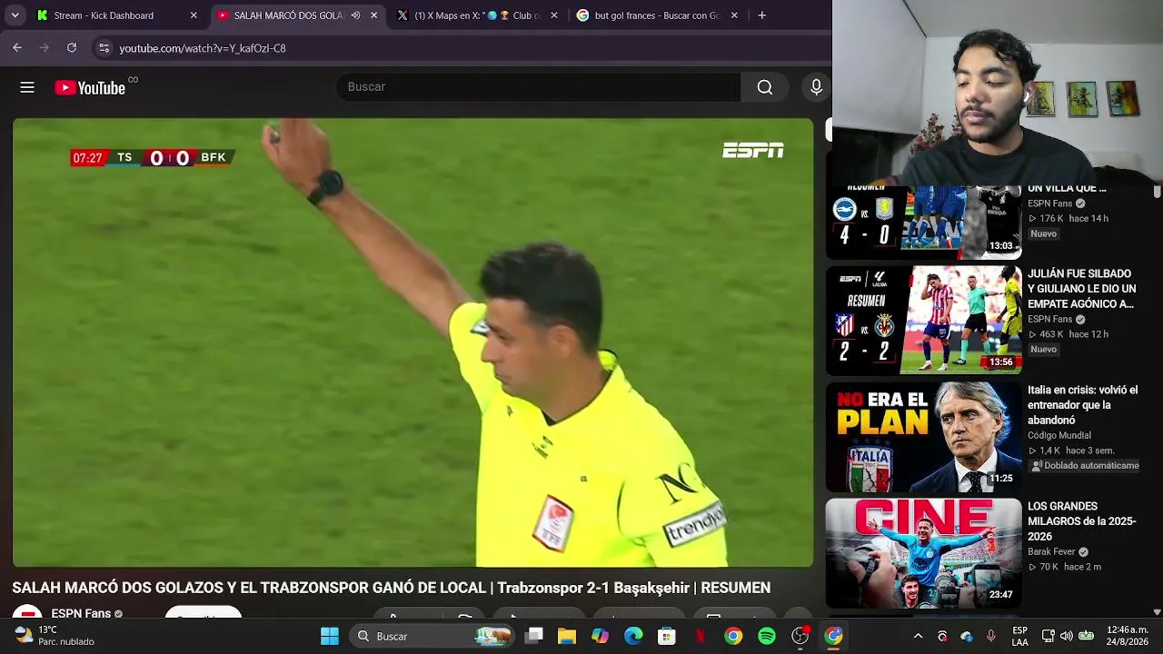Open the YouTube guide hamburger menu

pos(27,87)
